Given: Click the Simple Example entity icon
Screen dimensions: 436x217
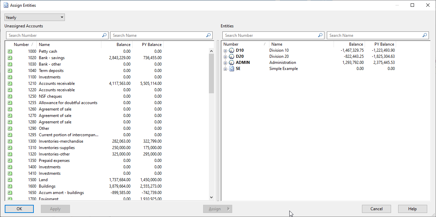Looking at the screenshot, I should point(232,69).
